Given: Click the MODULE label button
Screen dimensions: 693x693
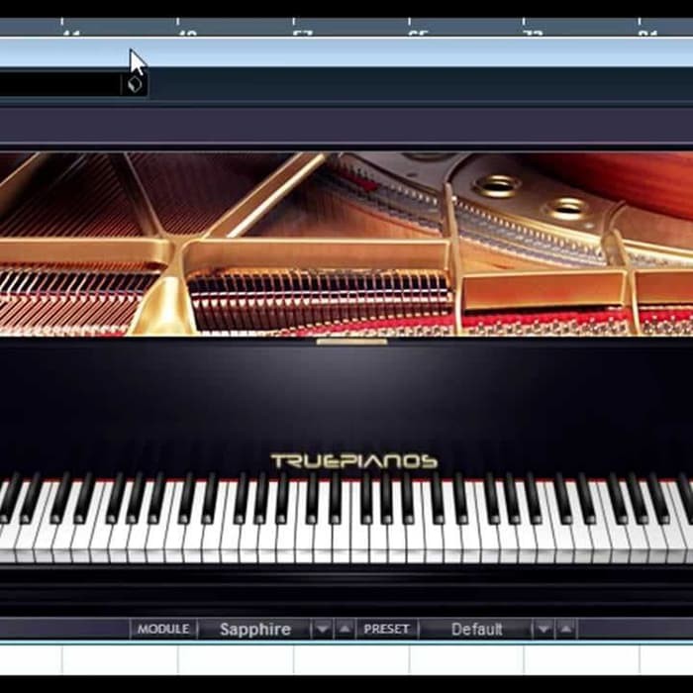Looking at the screenshot, I should pyautogui.click(x=163, y=629).
